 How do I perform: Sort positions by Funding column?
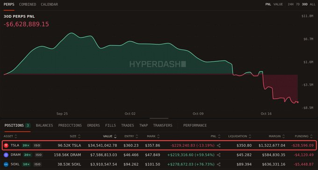click(x=304, y=136)
